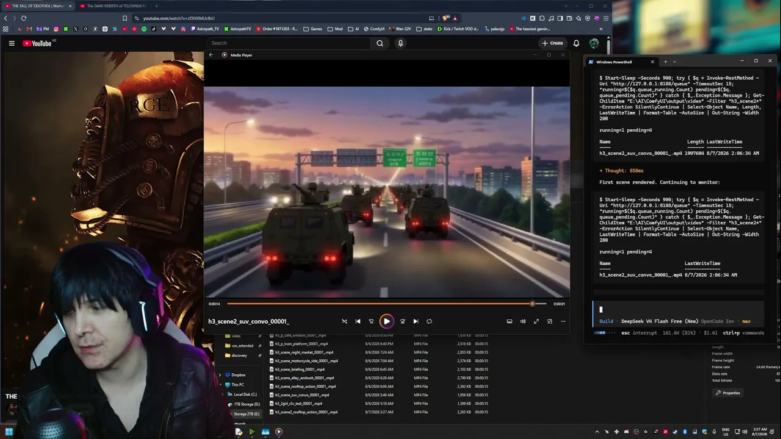Switch to THE FALL OF EIDOTHEA tab
This screenshot has width=781, height=439.
click(38, 6)
